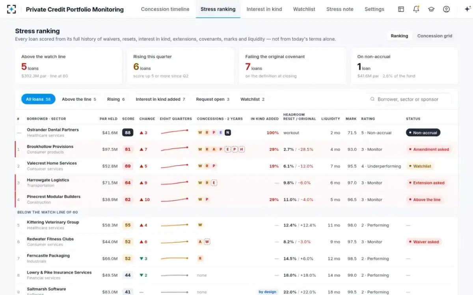Filter by Above the line chip

(x=79, y=99)
